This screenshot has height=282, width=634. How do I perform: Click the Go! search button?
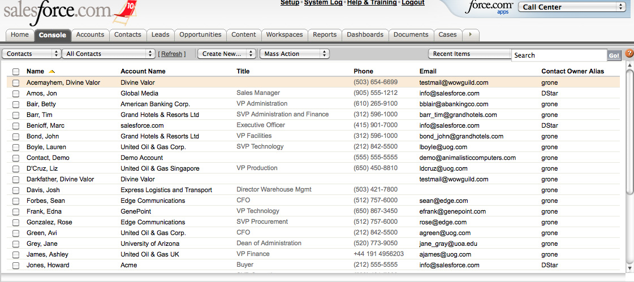614,55
